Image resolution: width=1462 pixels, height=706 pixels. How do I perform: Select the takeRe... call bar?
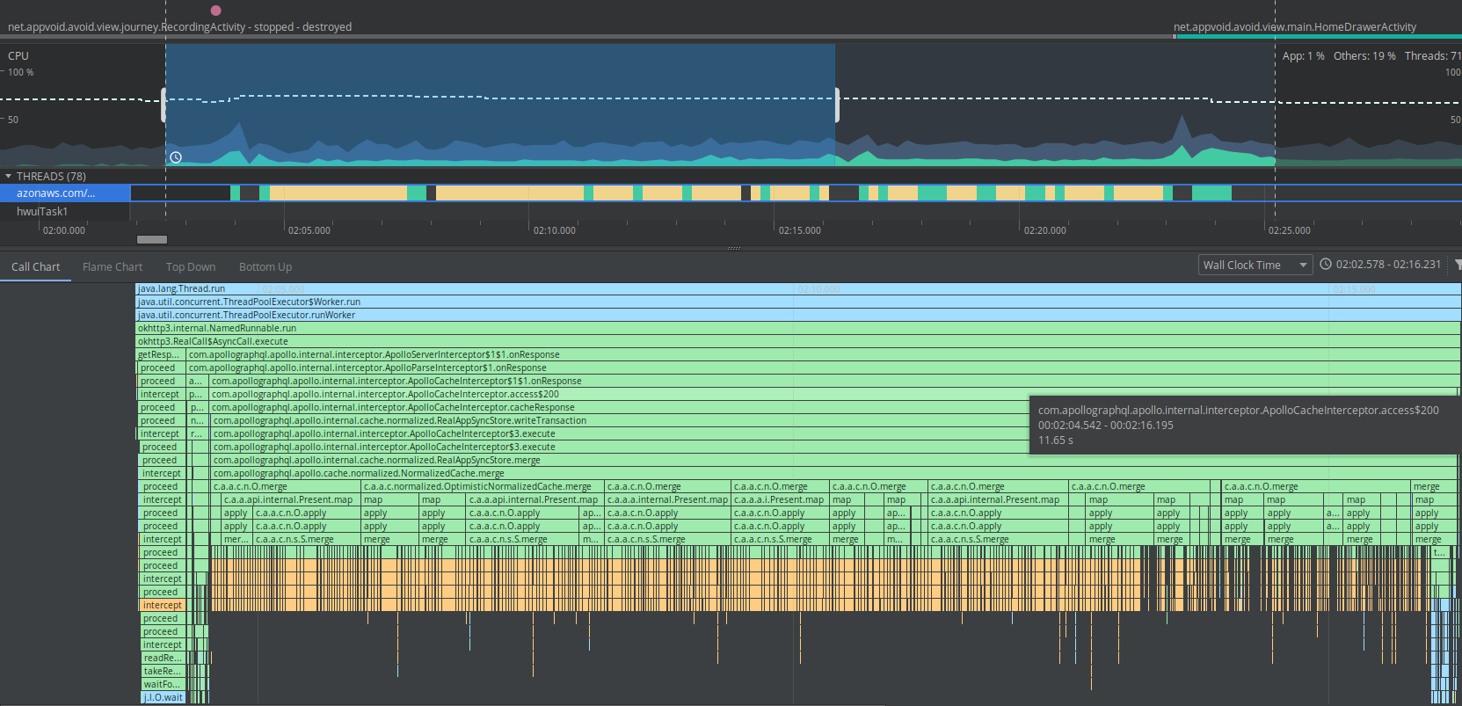163,671
